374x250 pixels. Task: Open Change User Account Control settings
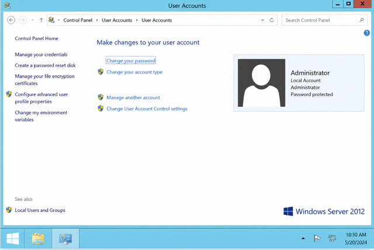[x=147, y=109]
